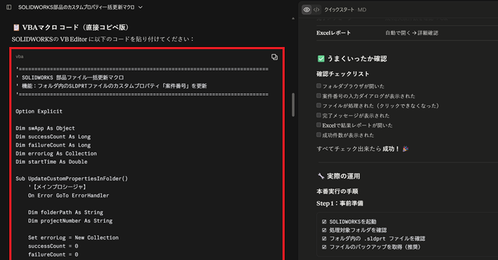This screenshot has height=260, width=498.
Task: Click the line Dim failureCount As Long
Action: (x=53, y=145)
